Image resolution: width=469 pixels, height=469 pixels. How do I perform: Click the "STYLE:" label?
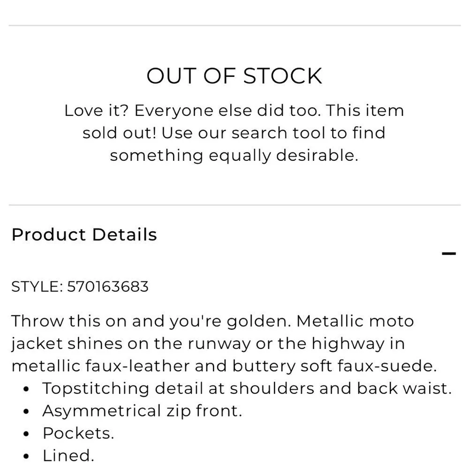pyautogui.click(x=37, y=286)
